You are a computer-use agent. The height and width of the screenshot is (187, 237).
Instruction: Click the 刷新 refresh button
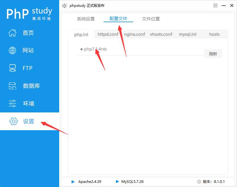pyautogui.click(x=213, y=54)
